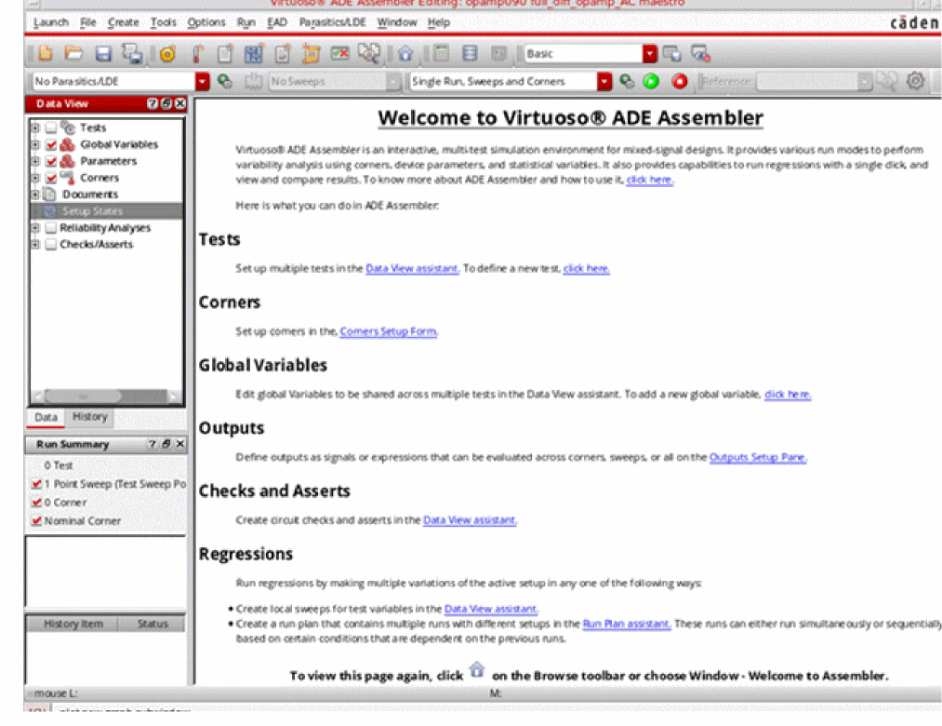Click the click here link under Global Variables
The image size is (942, 726).
(x=788, y=394)
